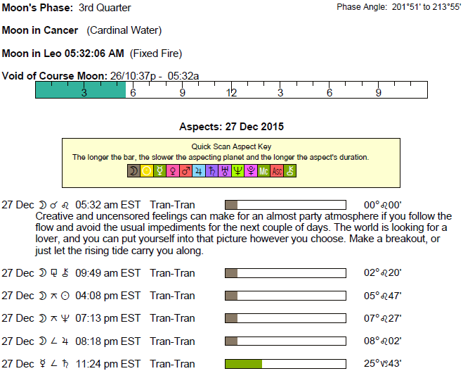Select the 04:08 pm EST aspect row
463x371 pixels.
coord(98,296)
